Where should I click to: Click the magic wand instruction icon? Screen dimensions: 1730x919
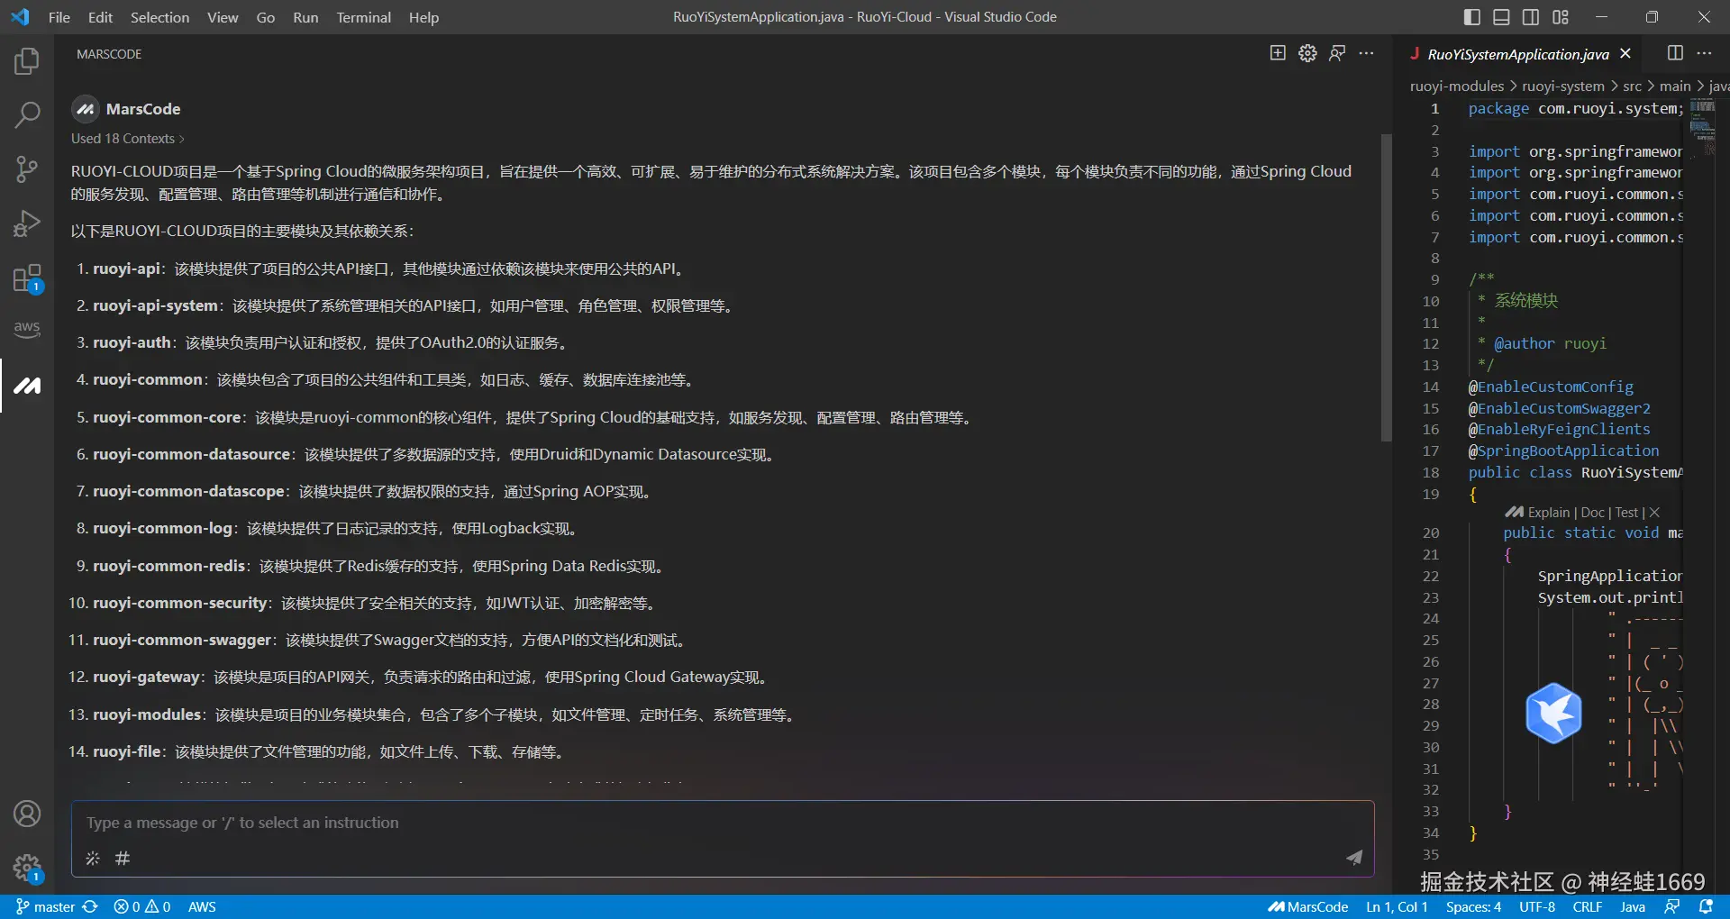coord(93,859)
